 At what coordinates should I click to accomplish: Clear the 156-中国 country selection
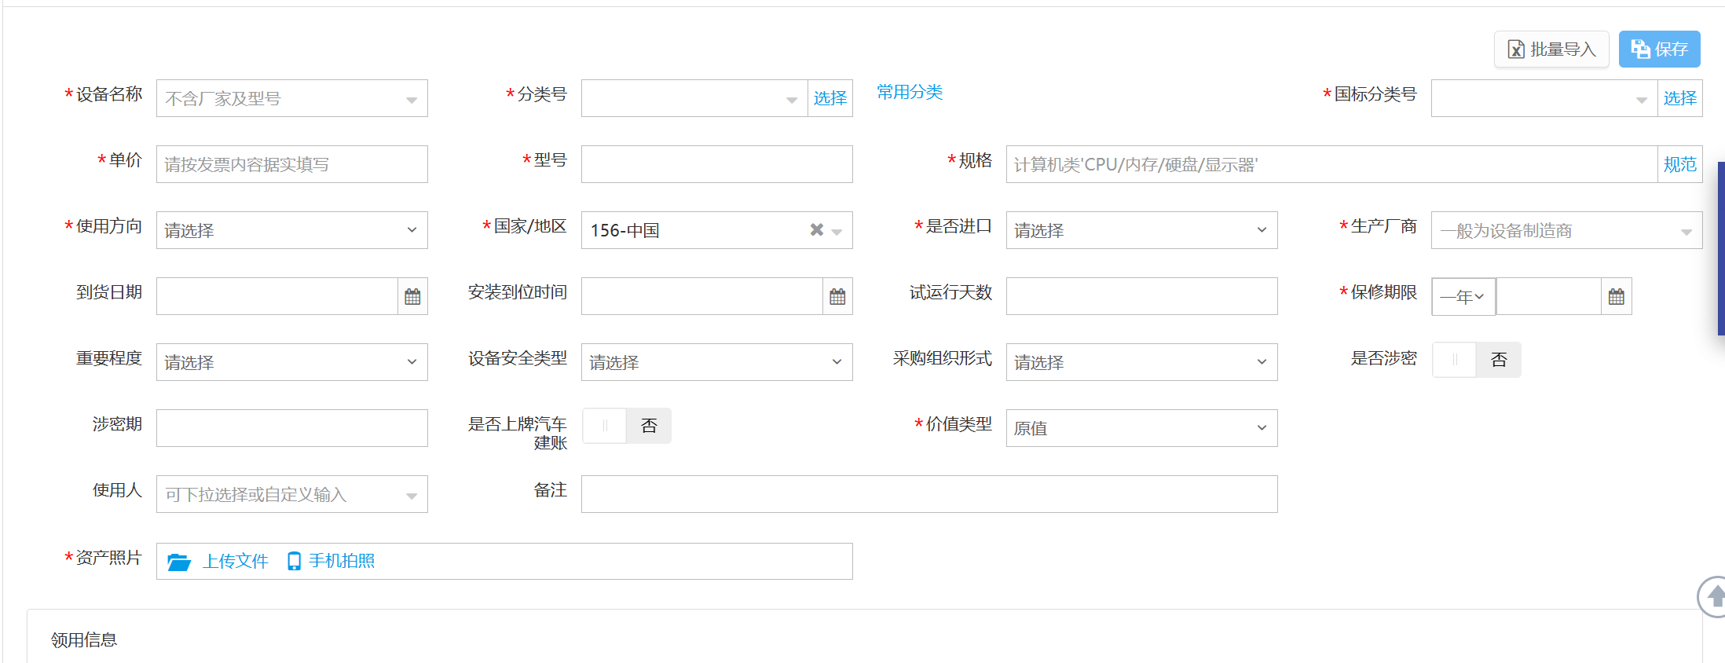pos(816,229)
